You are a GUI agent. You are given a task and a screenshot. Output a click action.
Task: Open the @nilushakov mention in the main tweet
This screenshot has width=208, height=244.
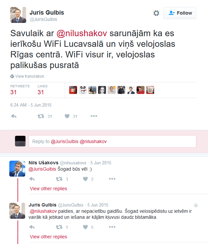click(82, 33)
